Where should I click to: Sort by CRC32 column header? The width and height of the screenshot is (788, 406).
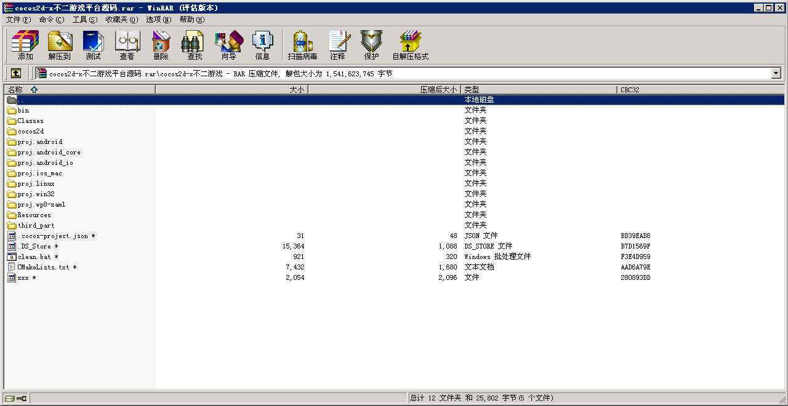coord(701,90)
